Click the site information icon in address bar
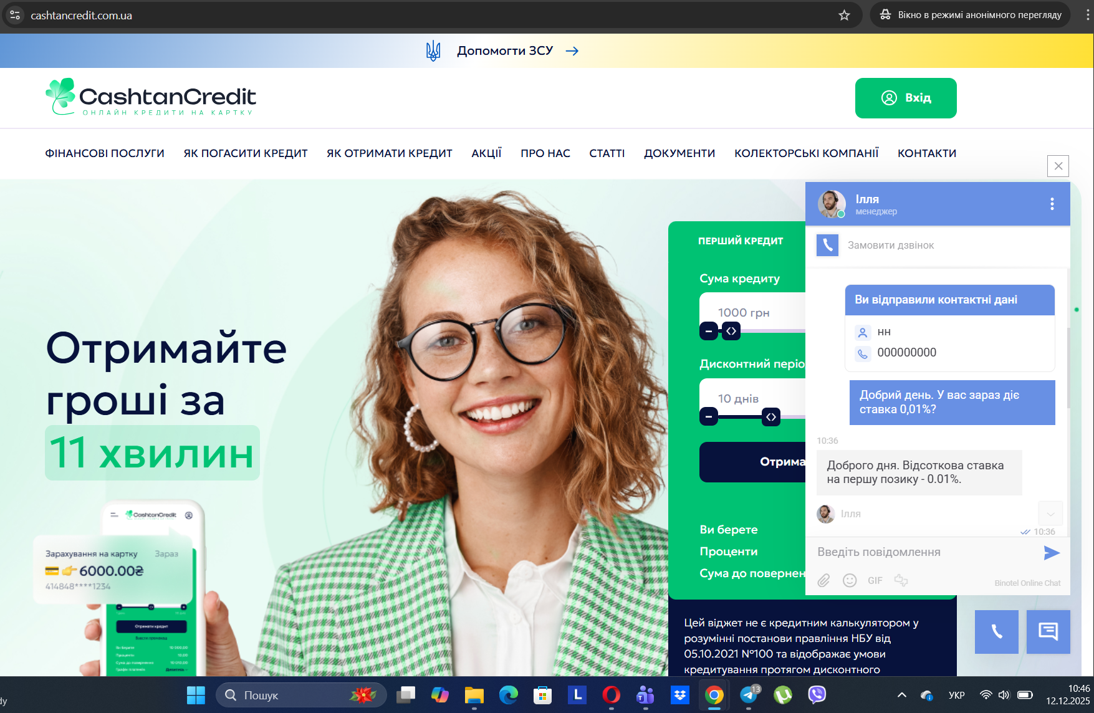1094x713 pixels. coord(15,15)
